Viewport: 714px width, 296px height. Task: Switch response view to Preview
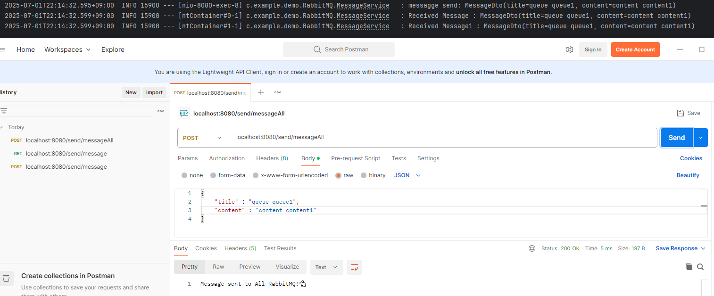[250, 267]
